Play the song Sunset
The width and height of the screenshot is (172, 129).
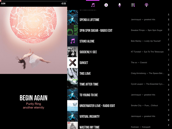point(116,63)
